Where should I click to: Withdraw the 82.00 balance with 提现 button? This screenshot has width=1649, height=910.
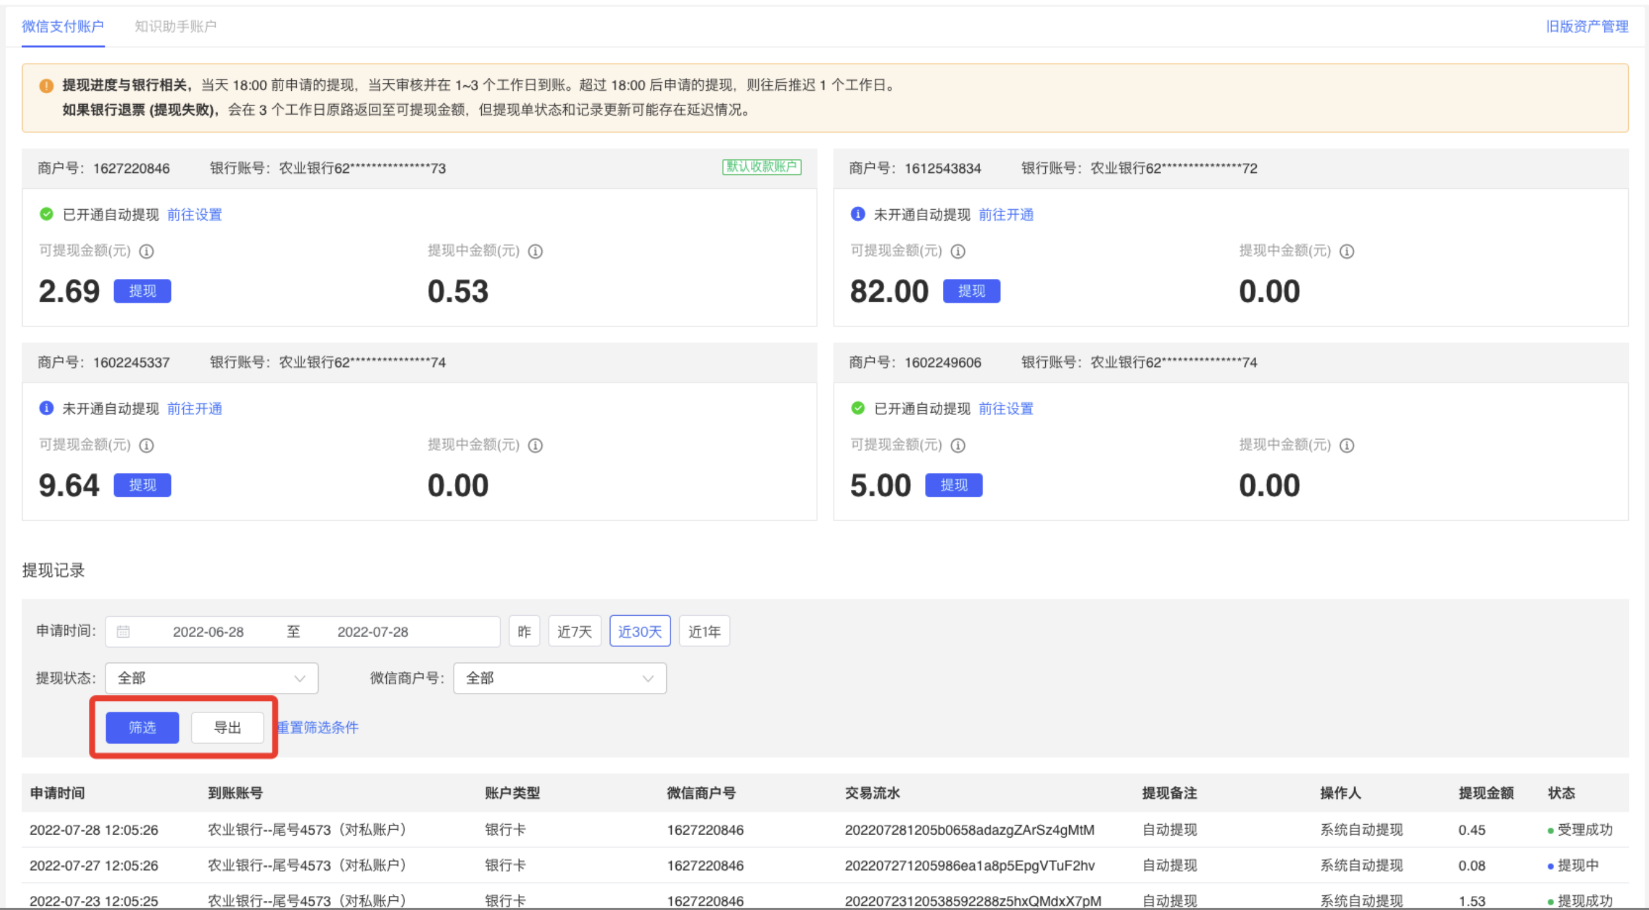[971, 291]
